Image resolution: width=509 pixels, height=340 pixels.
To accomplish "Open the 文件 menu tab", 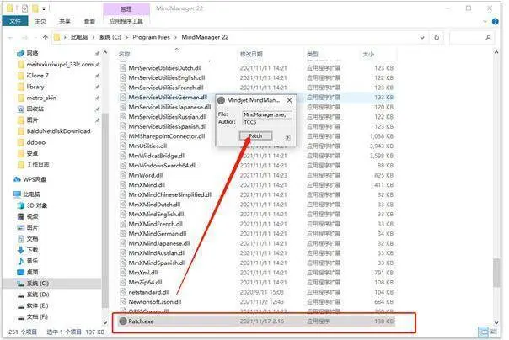I will pyautogui.click(x=14, y=20).
